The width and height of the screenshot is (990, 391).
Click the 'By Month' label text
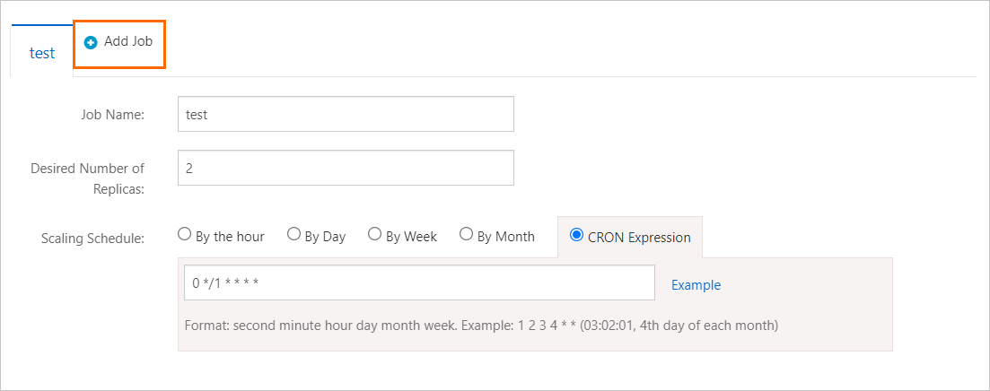pos(505,237)
